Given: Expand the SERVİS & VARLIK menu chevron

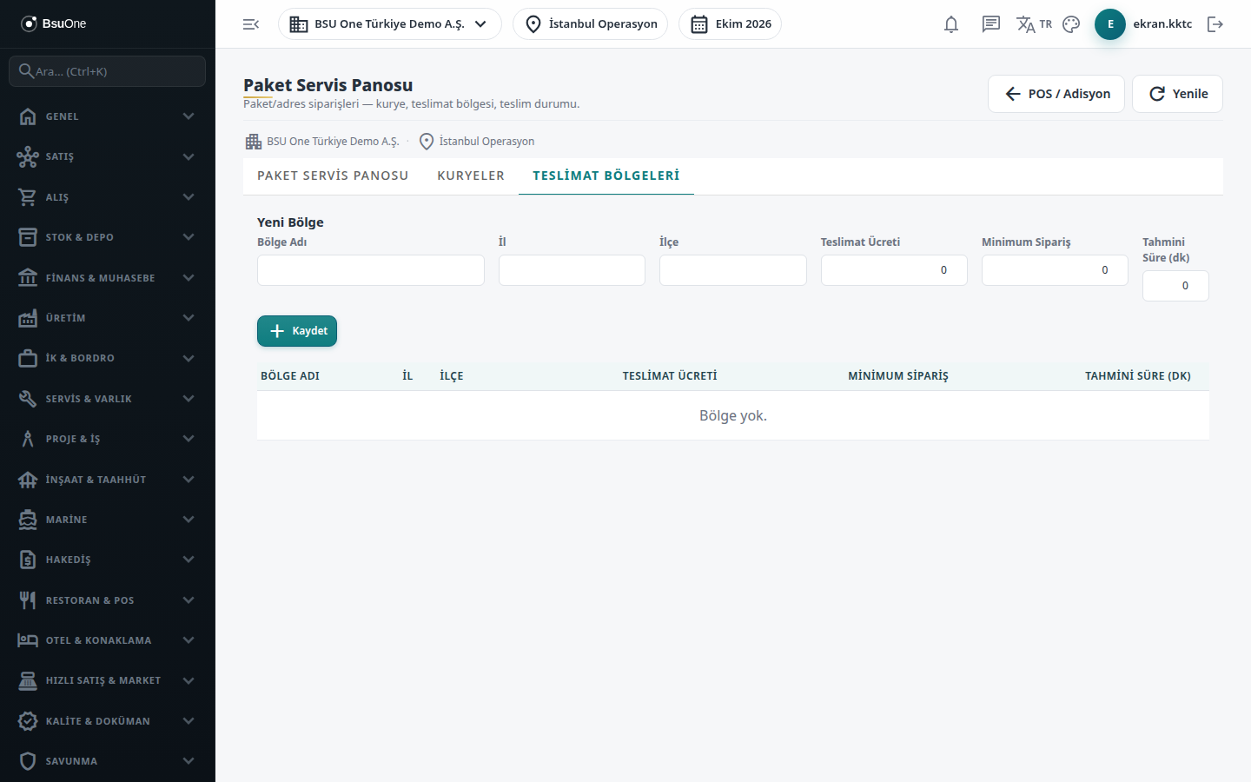Looking at the screenshot, I should click(189, 399).
